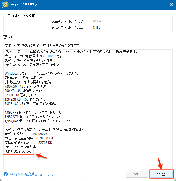Click the FAT32 current file system value
This screenshot has width=176, height=181.
coord(98,21)
